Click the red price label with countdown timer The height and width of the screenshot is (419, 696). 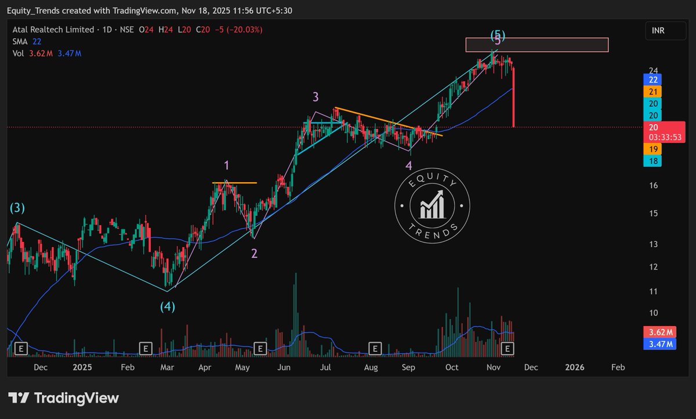(x=664, y=132)
